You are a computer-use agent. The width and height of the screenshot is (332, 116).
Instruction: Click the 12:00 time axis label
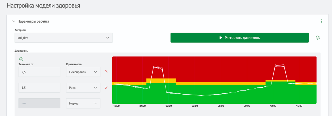(x=273, y=106)
